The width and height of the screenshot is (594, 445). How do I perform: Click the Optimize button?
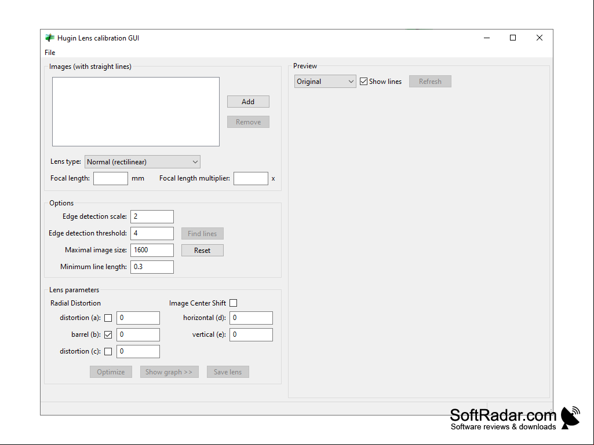(111, 372)
